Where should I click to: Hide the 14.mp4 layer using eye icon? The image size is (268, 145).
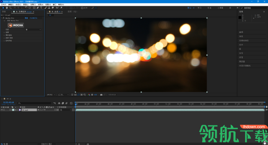pyautogui.click(x=2, y=110)
